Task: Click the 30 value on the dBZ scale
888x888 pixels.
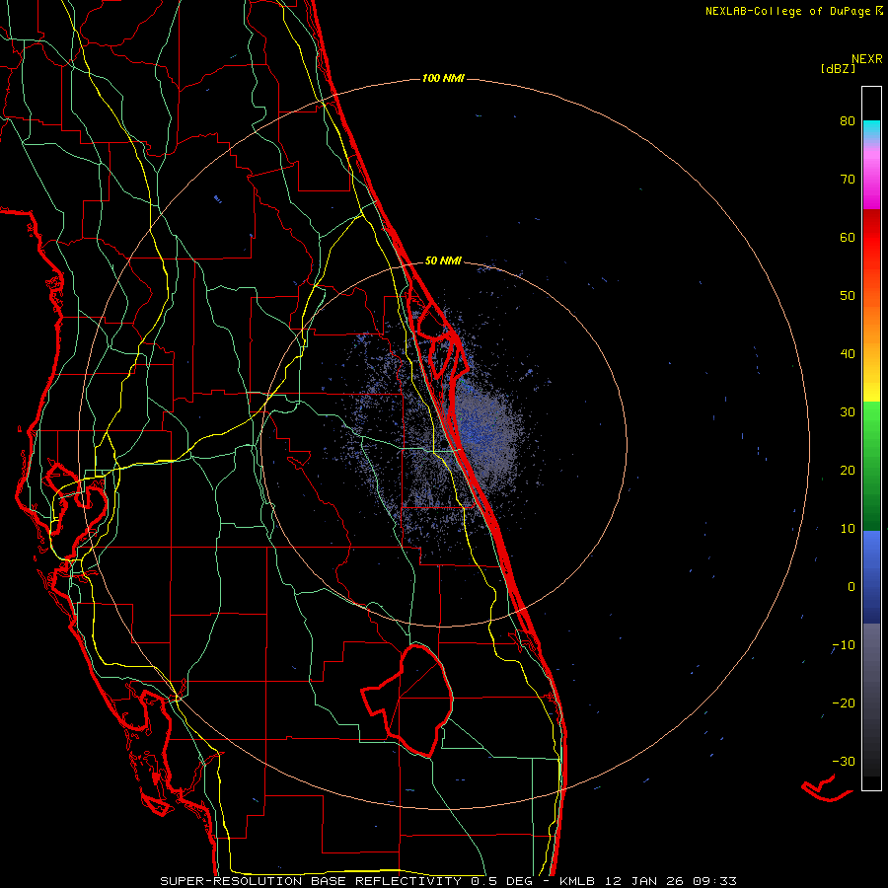Action: coord(848,411)
